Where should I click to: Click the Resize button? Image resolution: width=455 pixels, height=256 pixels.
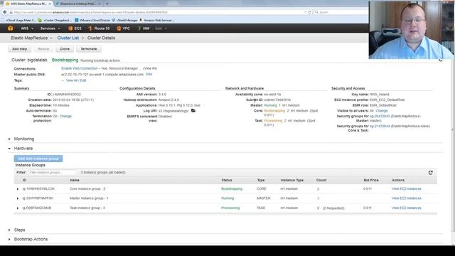pos(43,49)
